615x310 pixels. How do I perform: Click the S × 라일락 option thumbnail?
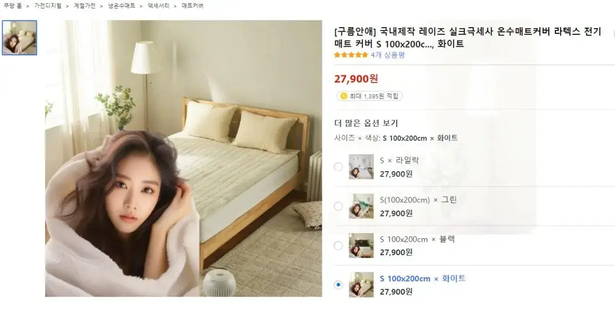tap(361, 167)
